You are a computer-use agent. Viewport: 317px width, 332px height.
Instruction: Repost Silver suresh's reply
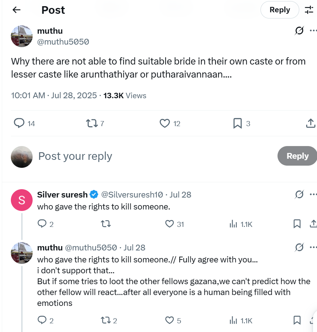click(x=105, y=224)
